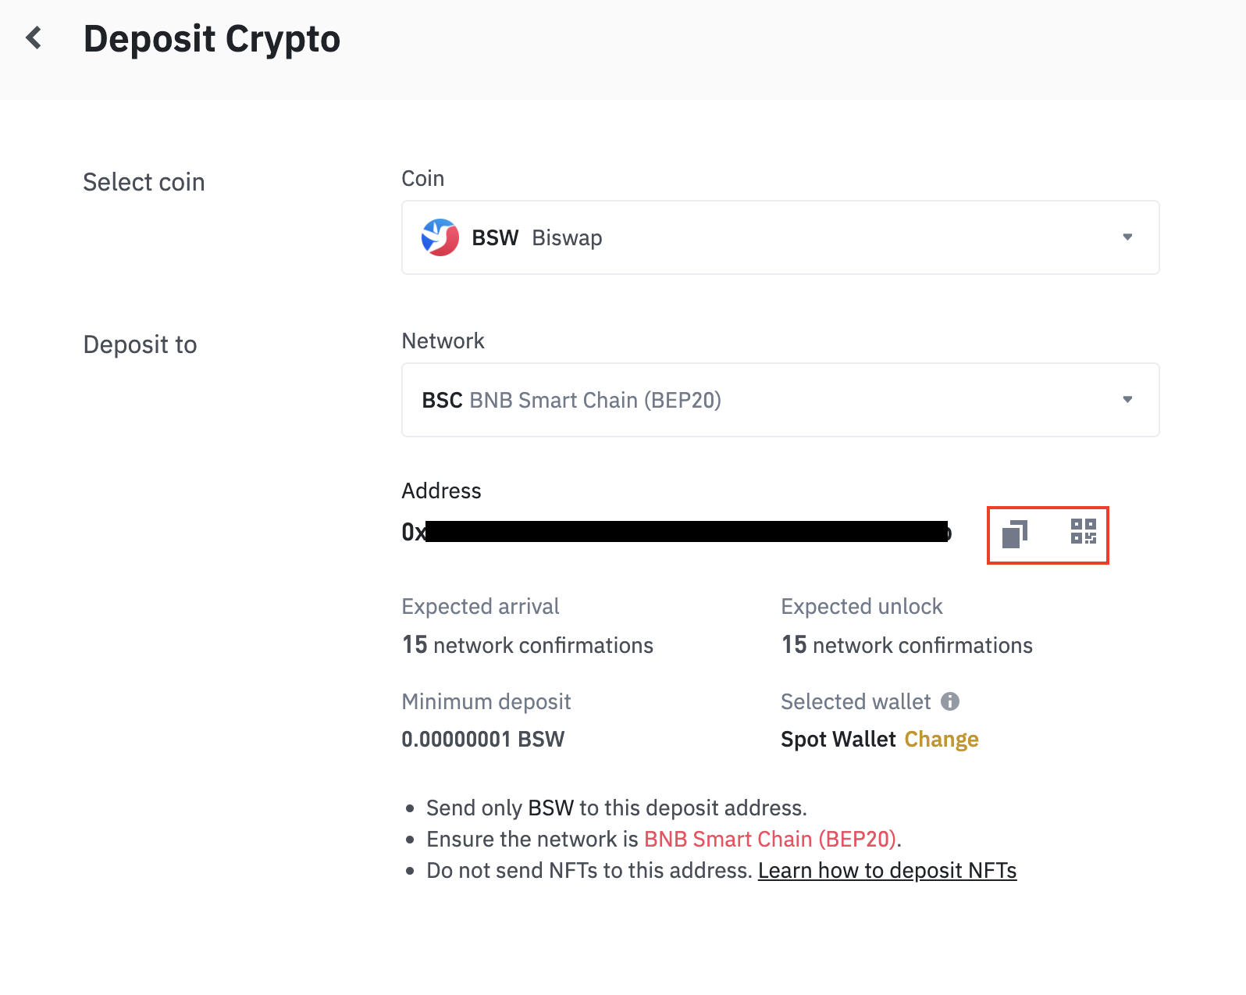Click the Biswap coin logo

tap(440, 237)
